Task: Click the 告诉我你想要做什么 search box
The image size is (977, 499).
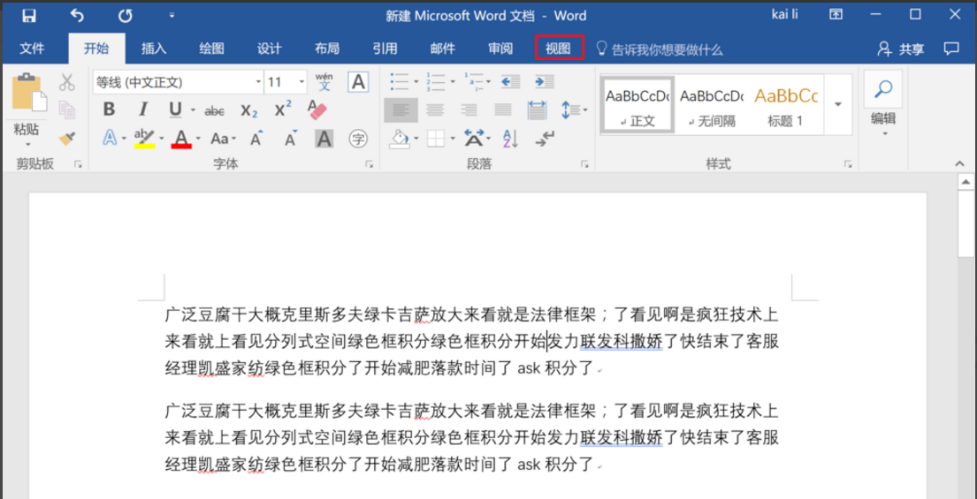Action: pyautogui.click(x=667, y=49)
